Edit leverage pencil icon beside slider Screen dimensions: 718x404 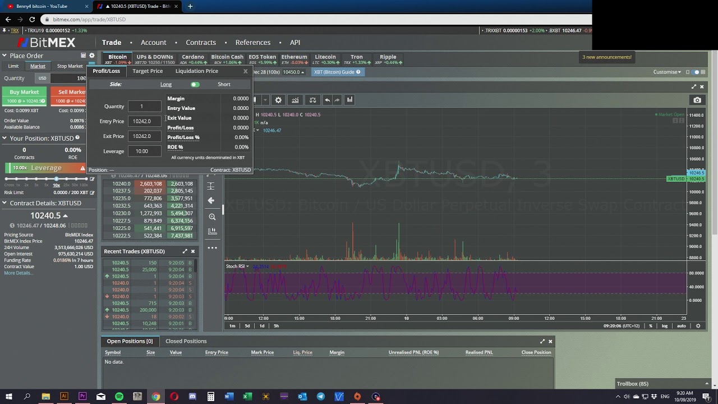coord(92,179)
